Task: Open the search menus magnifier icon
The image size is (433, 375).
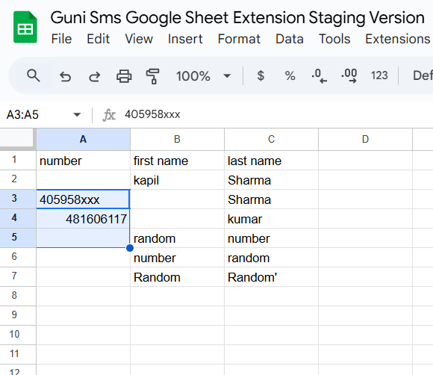Action: 34,75
